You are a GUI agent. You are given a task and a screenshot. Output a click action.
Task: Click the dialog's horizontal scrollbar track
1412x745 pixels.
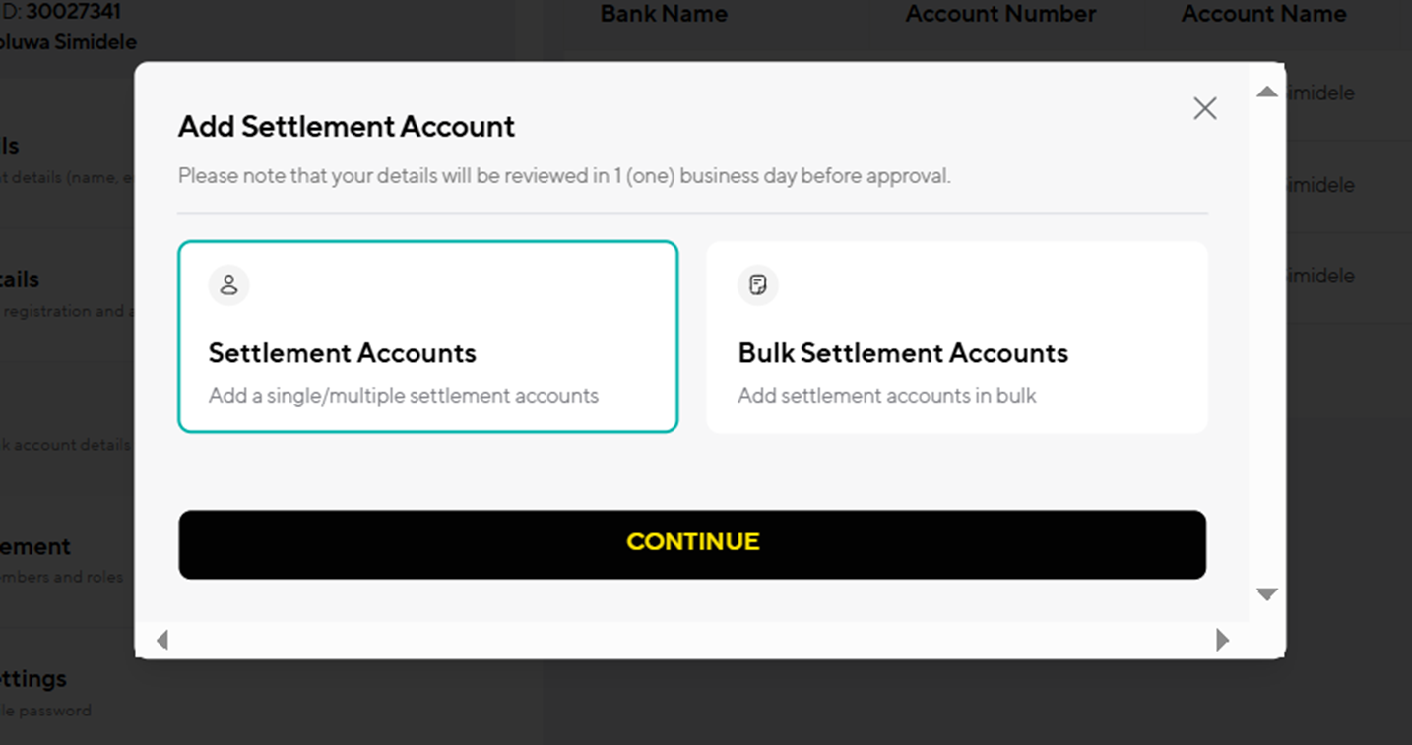(x=692, y=640)
